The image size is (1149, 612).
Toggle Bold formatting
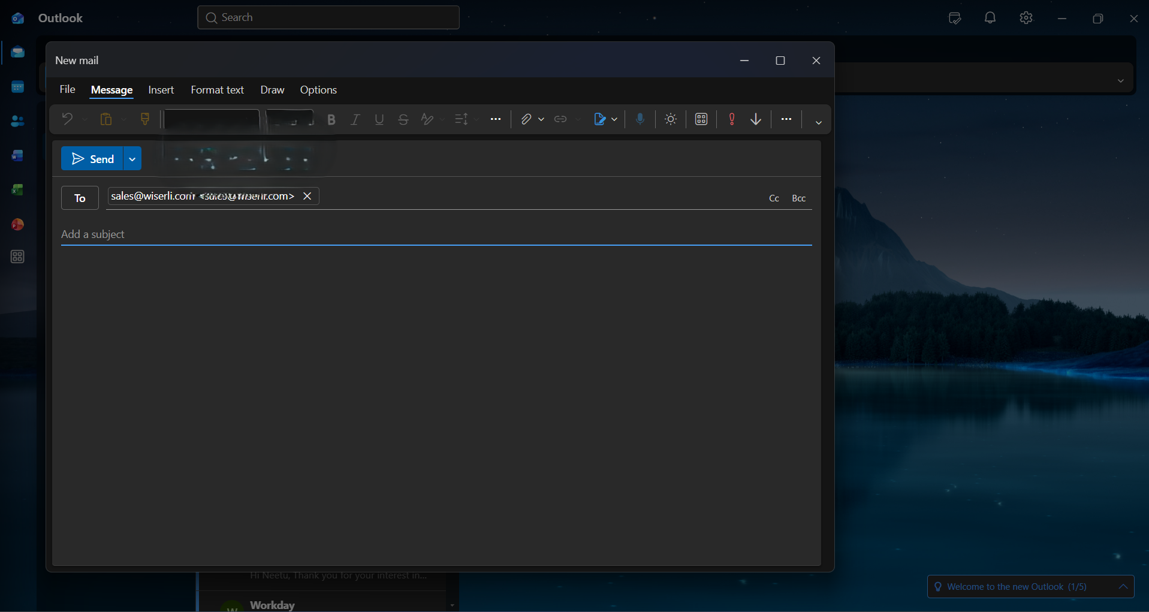pyautogui.click(x=331, y=119)
